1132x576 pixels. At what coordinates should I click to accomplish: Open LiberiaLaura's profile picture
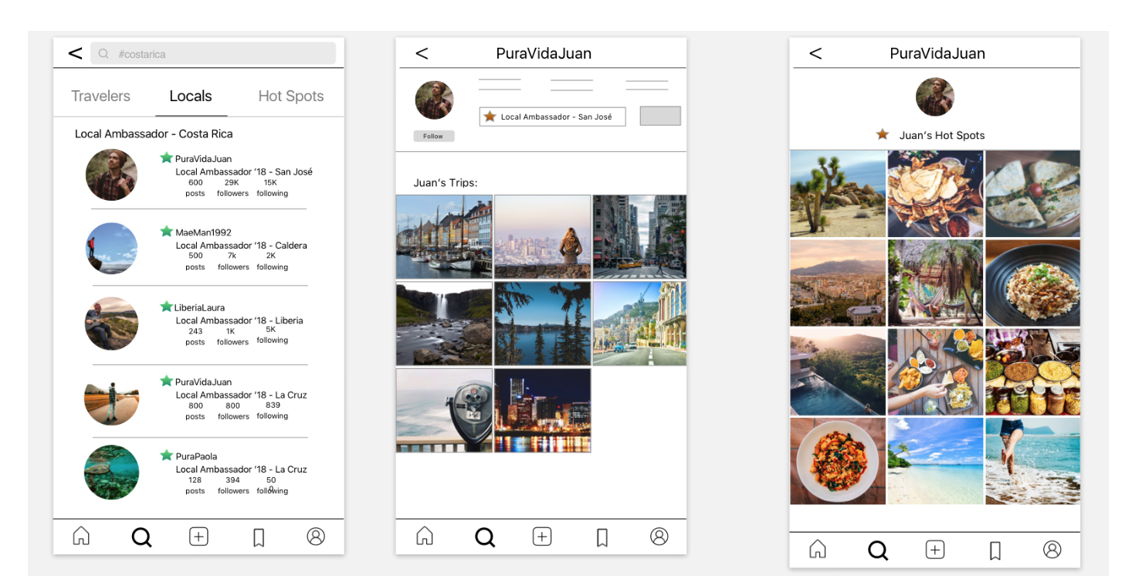click(x=112, y=324)
